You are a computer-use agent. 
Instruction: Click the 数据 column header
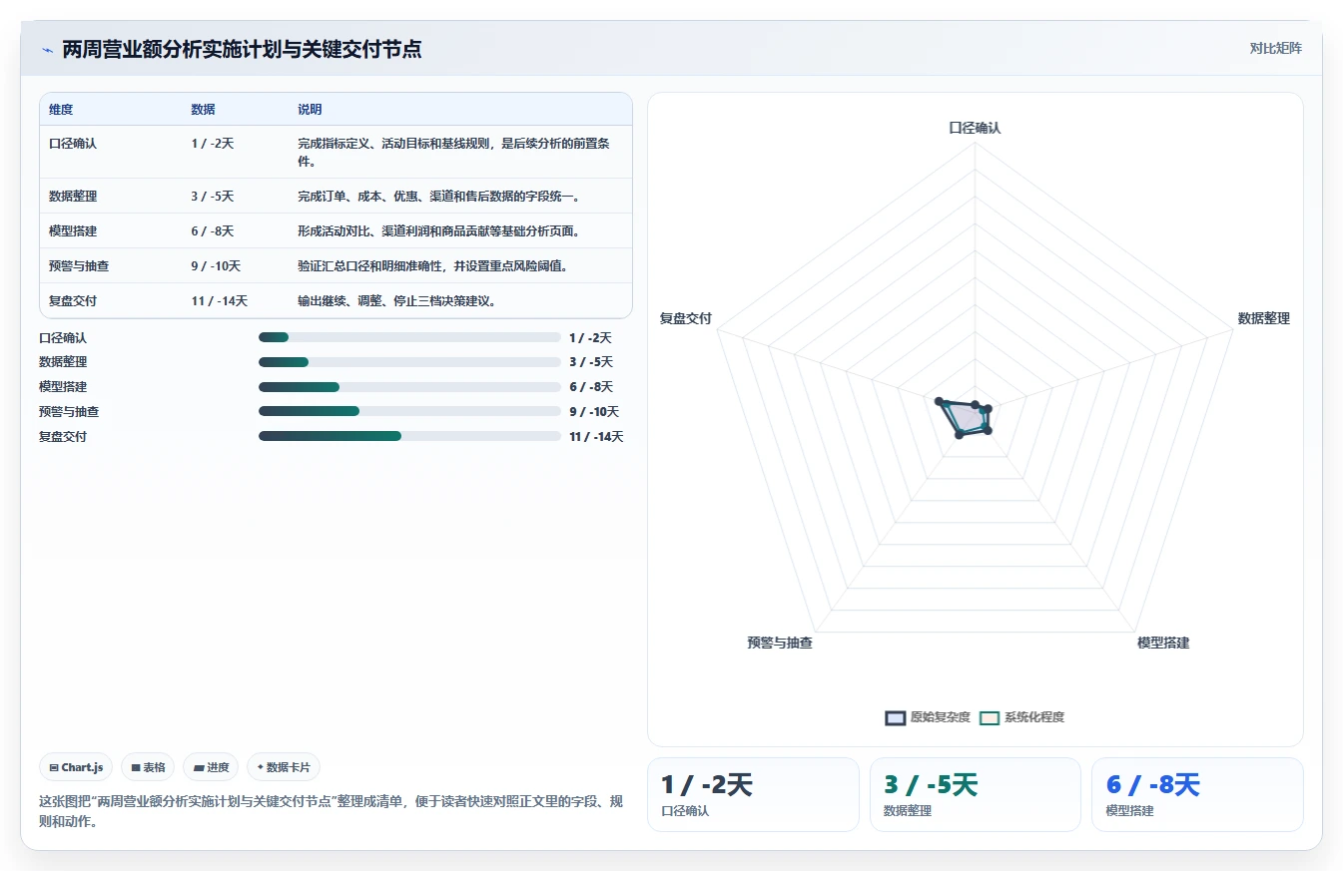pos(203,110)
